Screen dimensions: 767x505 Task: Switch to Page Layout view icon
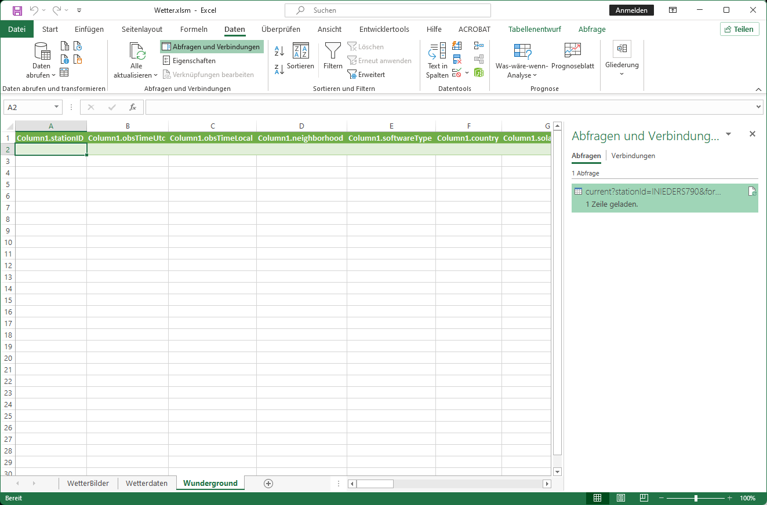(x=621, y=498)
